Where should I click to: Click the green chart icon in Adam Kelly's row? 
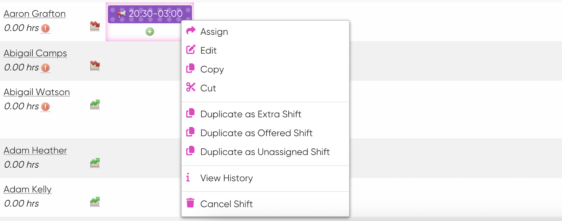pyautogui.click(x=95, y=201)
